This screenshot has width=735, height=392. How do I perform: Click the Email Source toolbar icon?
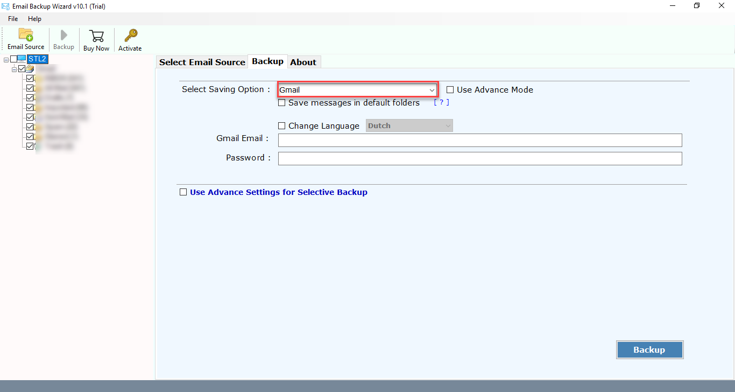pyautogui.click(x=25, y=39)
